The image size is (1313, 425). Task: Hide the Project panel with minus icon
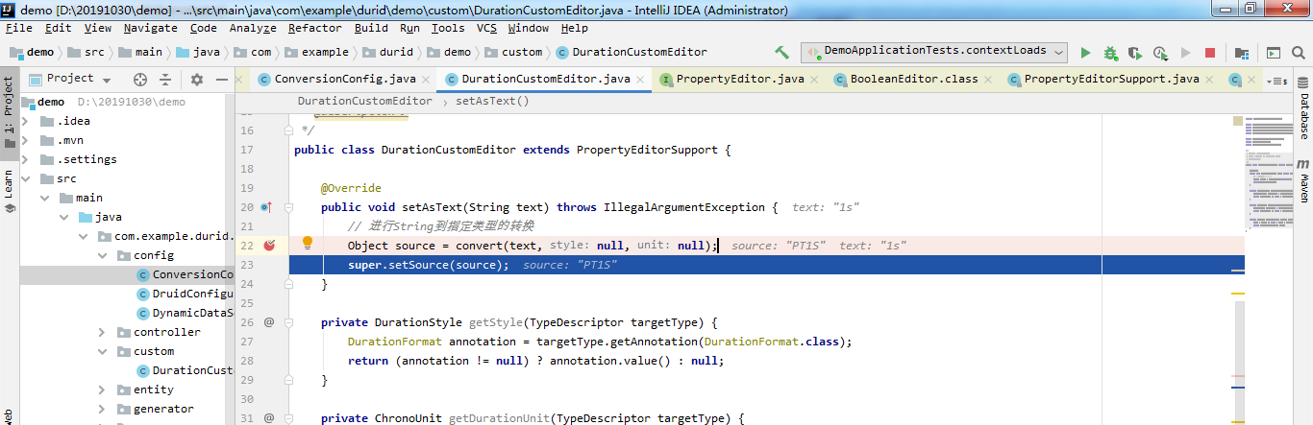222,80
